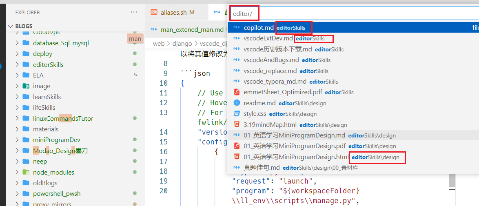
Task: Click the powershell_pwsh folder icon
Action: point(26,194)
